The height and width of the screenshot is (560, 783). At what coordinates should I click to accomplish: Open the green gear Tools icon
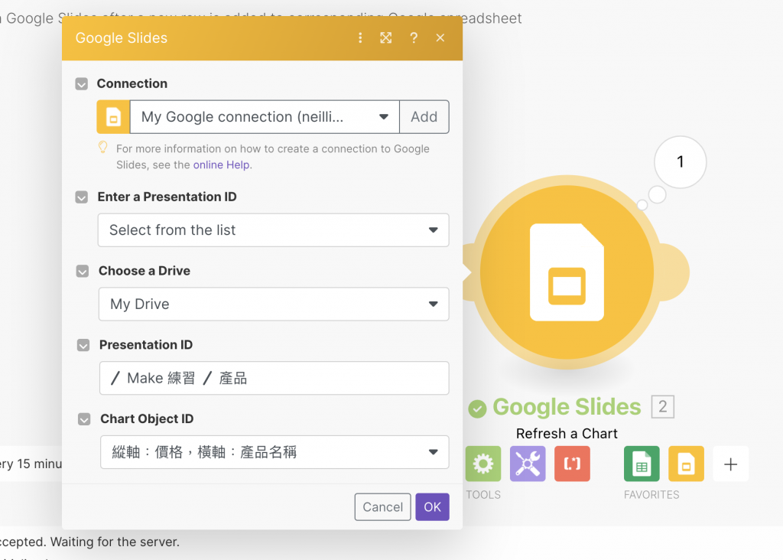tap(483, 464)
